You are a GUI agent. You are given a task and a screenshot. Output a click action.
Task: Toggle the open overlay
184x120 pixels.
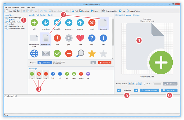pos(74,75)
